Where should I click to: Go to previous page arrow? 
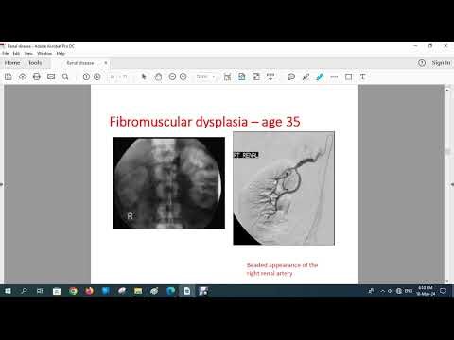86,76
